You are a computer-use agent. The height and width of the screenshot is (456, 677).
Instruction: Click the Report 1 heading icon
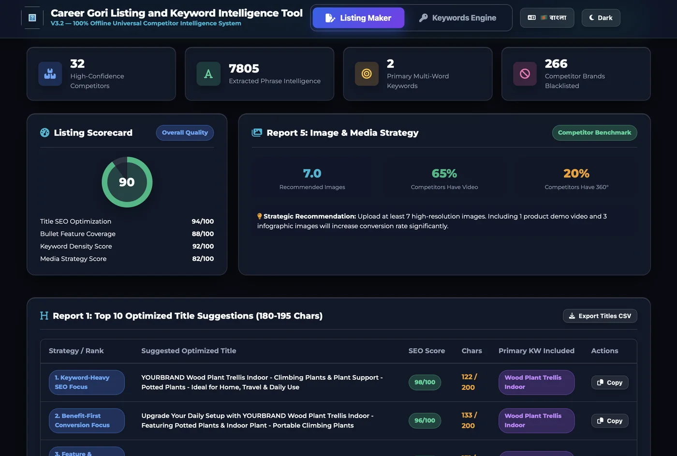(44, 316)
